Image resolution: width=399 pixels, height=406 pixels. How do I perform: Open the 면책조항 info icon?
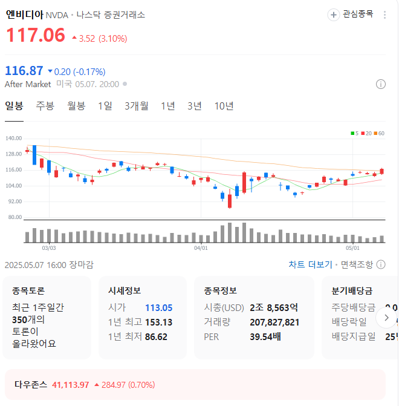pos(381,264)
